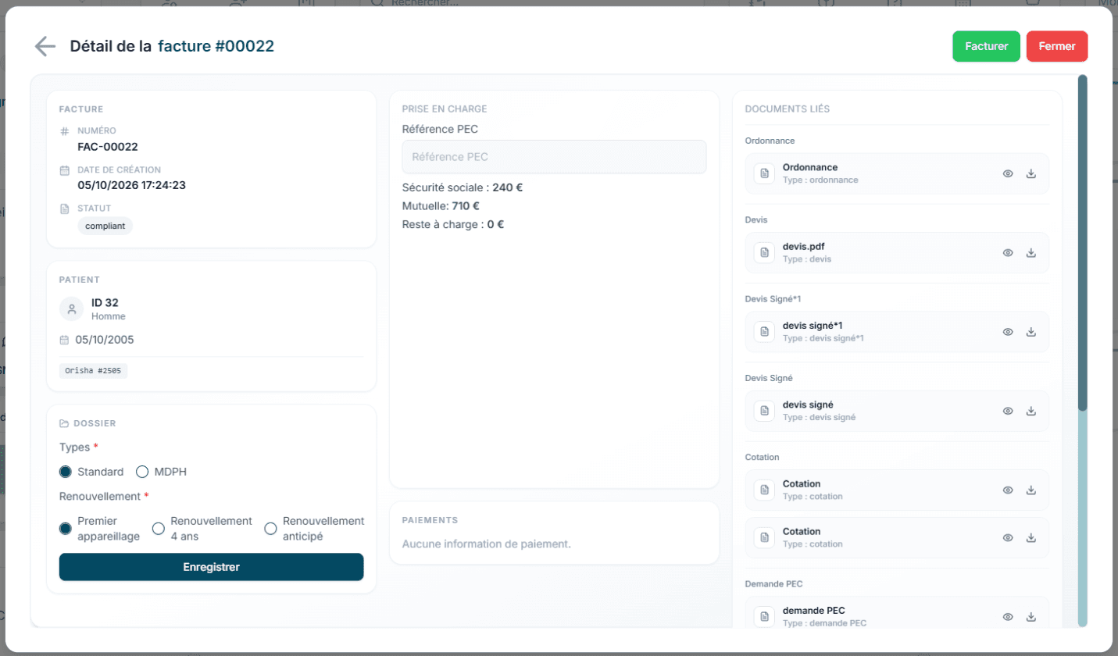Screen dimensions: 1118x656
Task: Preview the Ordonnance document with eye icon
Action: coord(1008,173)
